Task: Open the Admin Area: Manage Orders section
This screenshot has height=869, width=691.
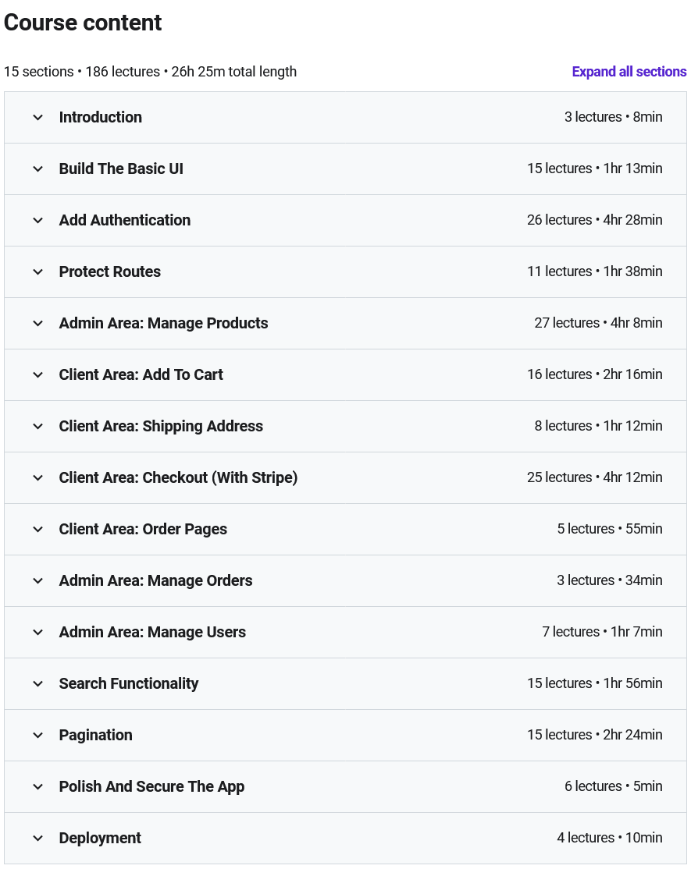Action: point(155,580)
